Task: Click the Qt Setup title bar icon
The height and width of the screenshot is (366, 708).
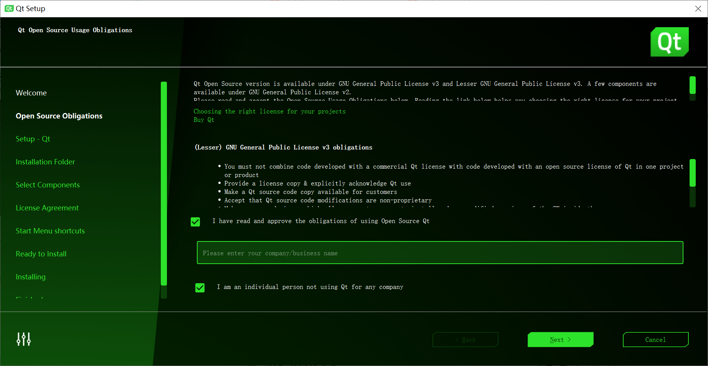Action: pos(9,8)
